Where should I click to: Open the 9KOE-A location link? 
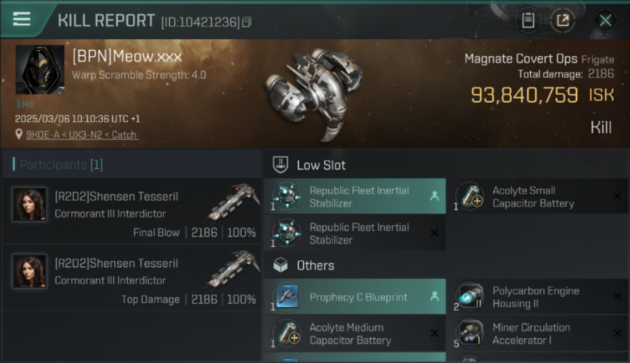click(x=82, y=135)
